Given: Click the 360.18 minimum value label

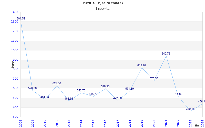Looking at the screenshot, I should coord(190,109).
